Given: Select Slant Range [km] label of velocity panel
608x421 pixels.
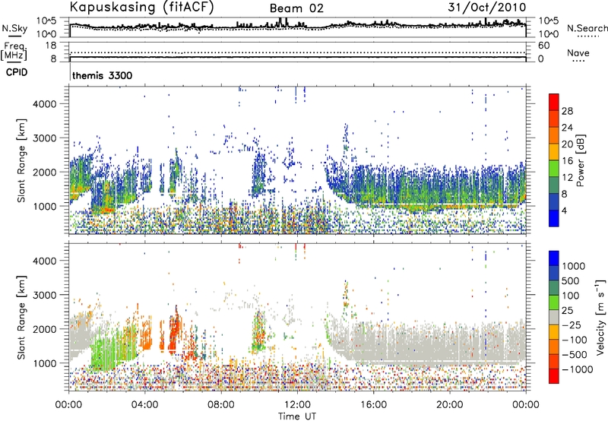Looking at the screenshot, I should (21, 317).
